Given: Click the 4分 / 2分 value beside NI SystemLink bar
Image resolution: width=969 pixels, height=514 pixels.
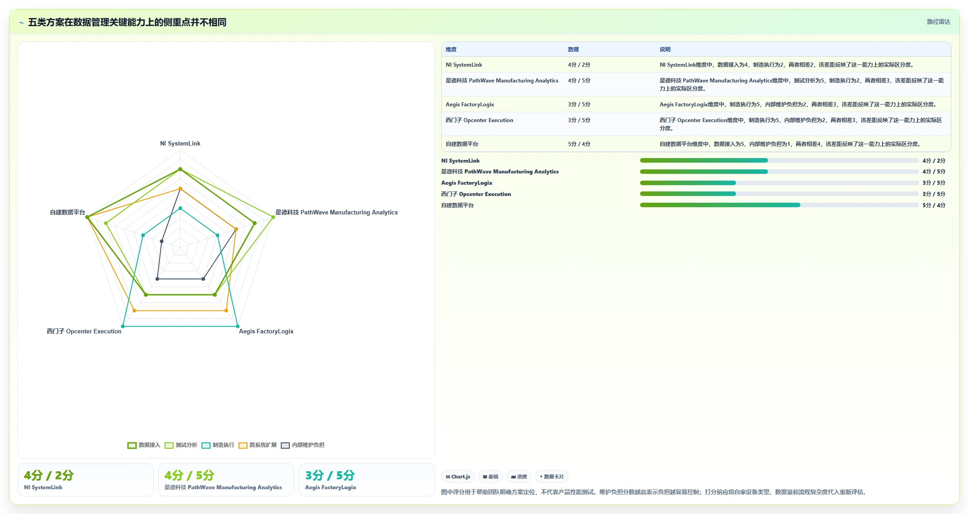Looking at the screenshot, I should 934,161.
